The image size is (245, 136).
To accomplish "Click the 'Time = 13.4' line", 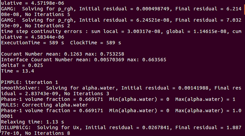I will tap(17, 71).
